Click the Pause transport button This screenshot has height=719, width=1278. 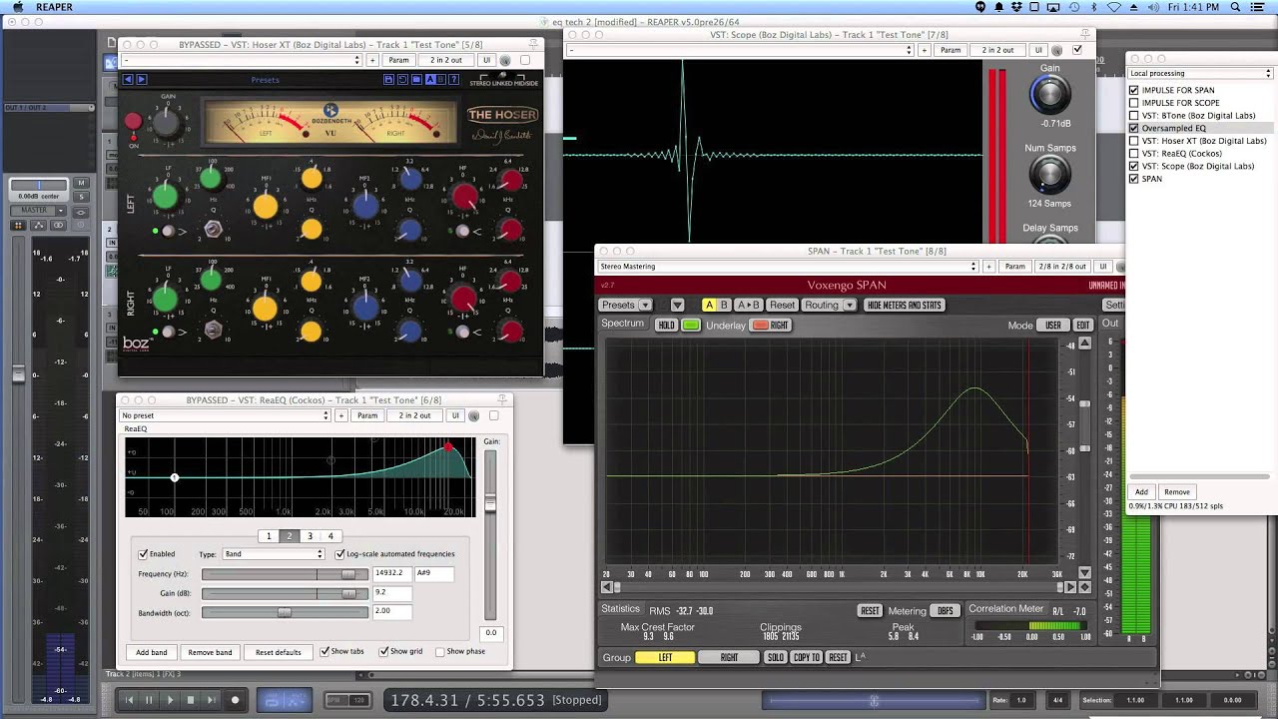149,700
